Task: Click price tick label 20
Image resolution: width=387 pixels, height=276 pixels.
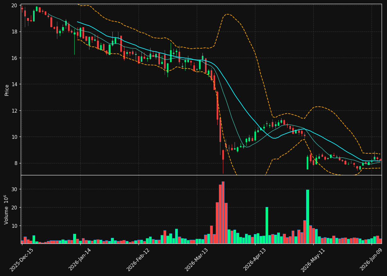Action: (14, 5)
